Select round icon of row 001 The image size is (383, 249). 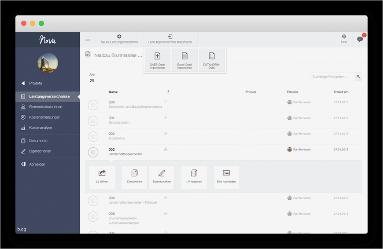(93, 121)
